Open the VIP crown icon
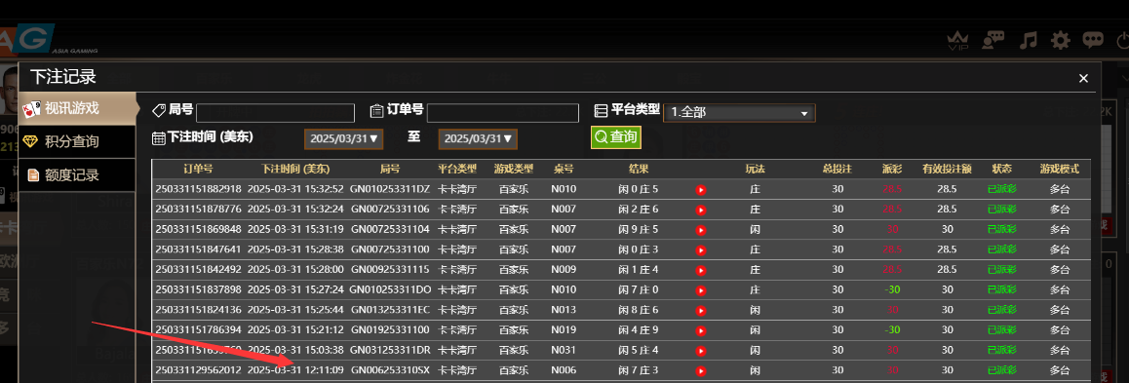1129x383 pixels. coord(957,41)
